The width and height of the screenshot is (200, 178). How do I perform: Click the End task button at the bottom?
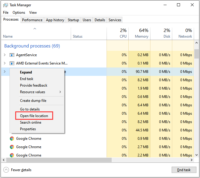click(184, 170)
